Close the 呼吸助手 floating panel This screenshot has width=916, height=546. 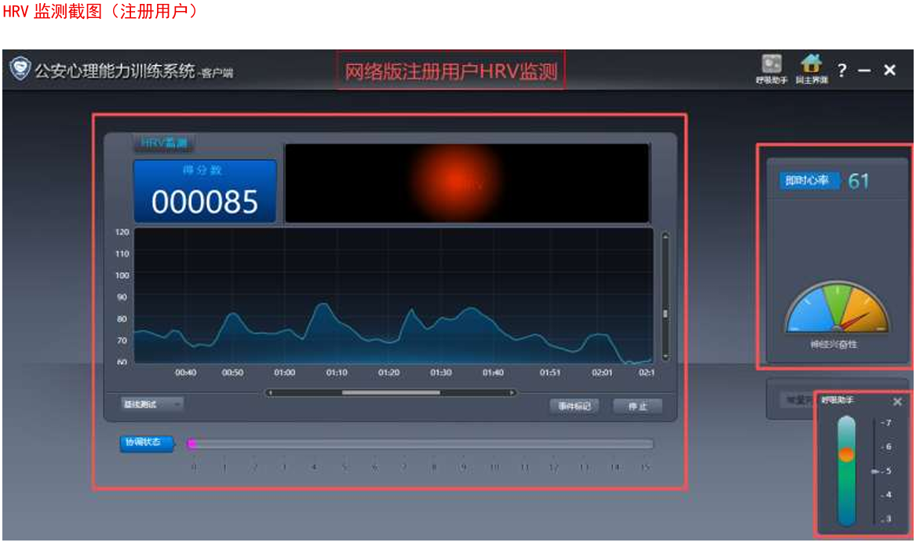point(897,402)
